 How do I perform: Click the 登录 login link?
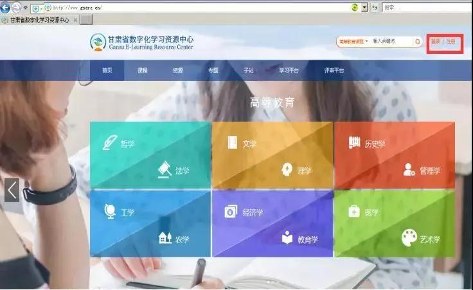click(x=436, y=42)
